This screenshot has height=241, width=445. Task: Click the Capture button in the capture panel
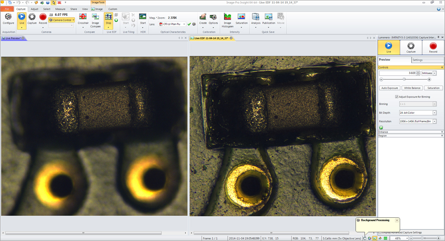(x=411, y=47)
